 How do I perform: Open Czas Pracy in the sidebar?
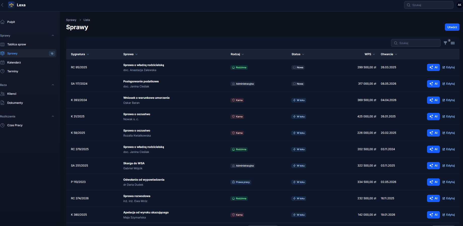28,125
